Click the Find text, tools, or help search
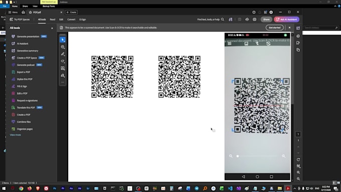This screenshot has height=192, width=341. (x=211, y=20)
